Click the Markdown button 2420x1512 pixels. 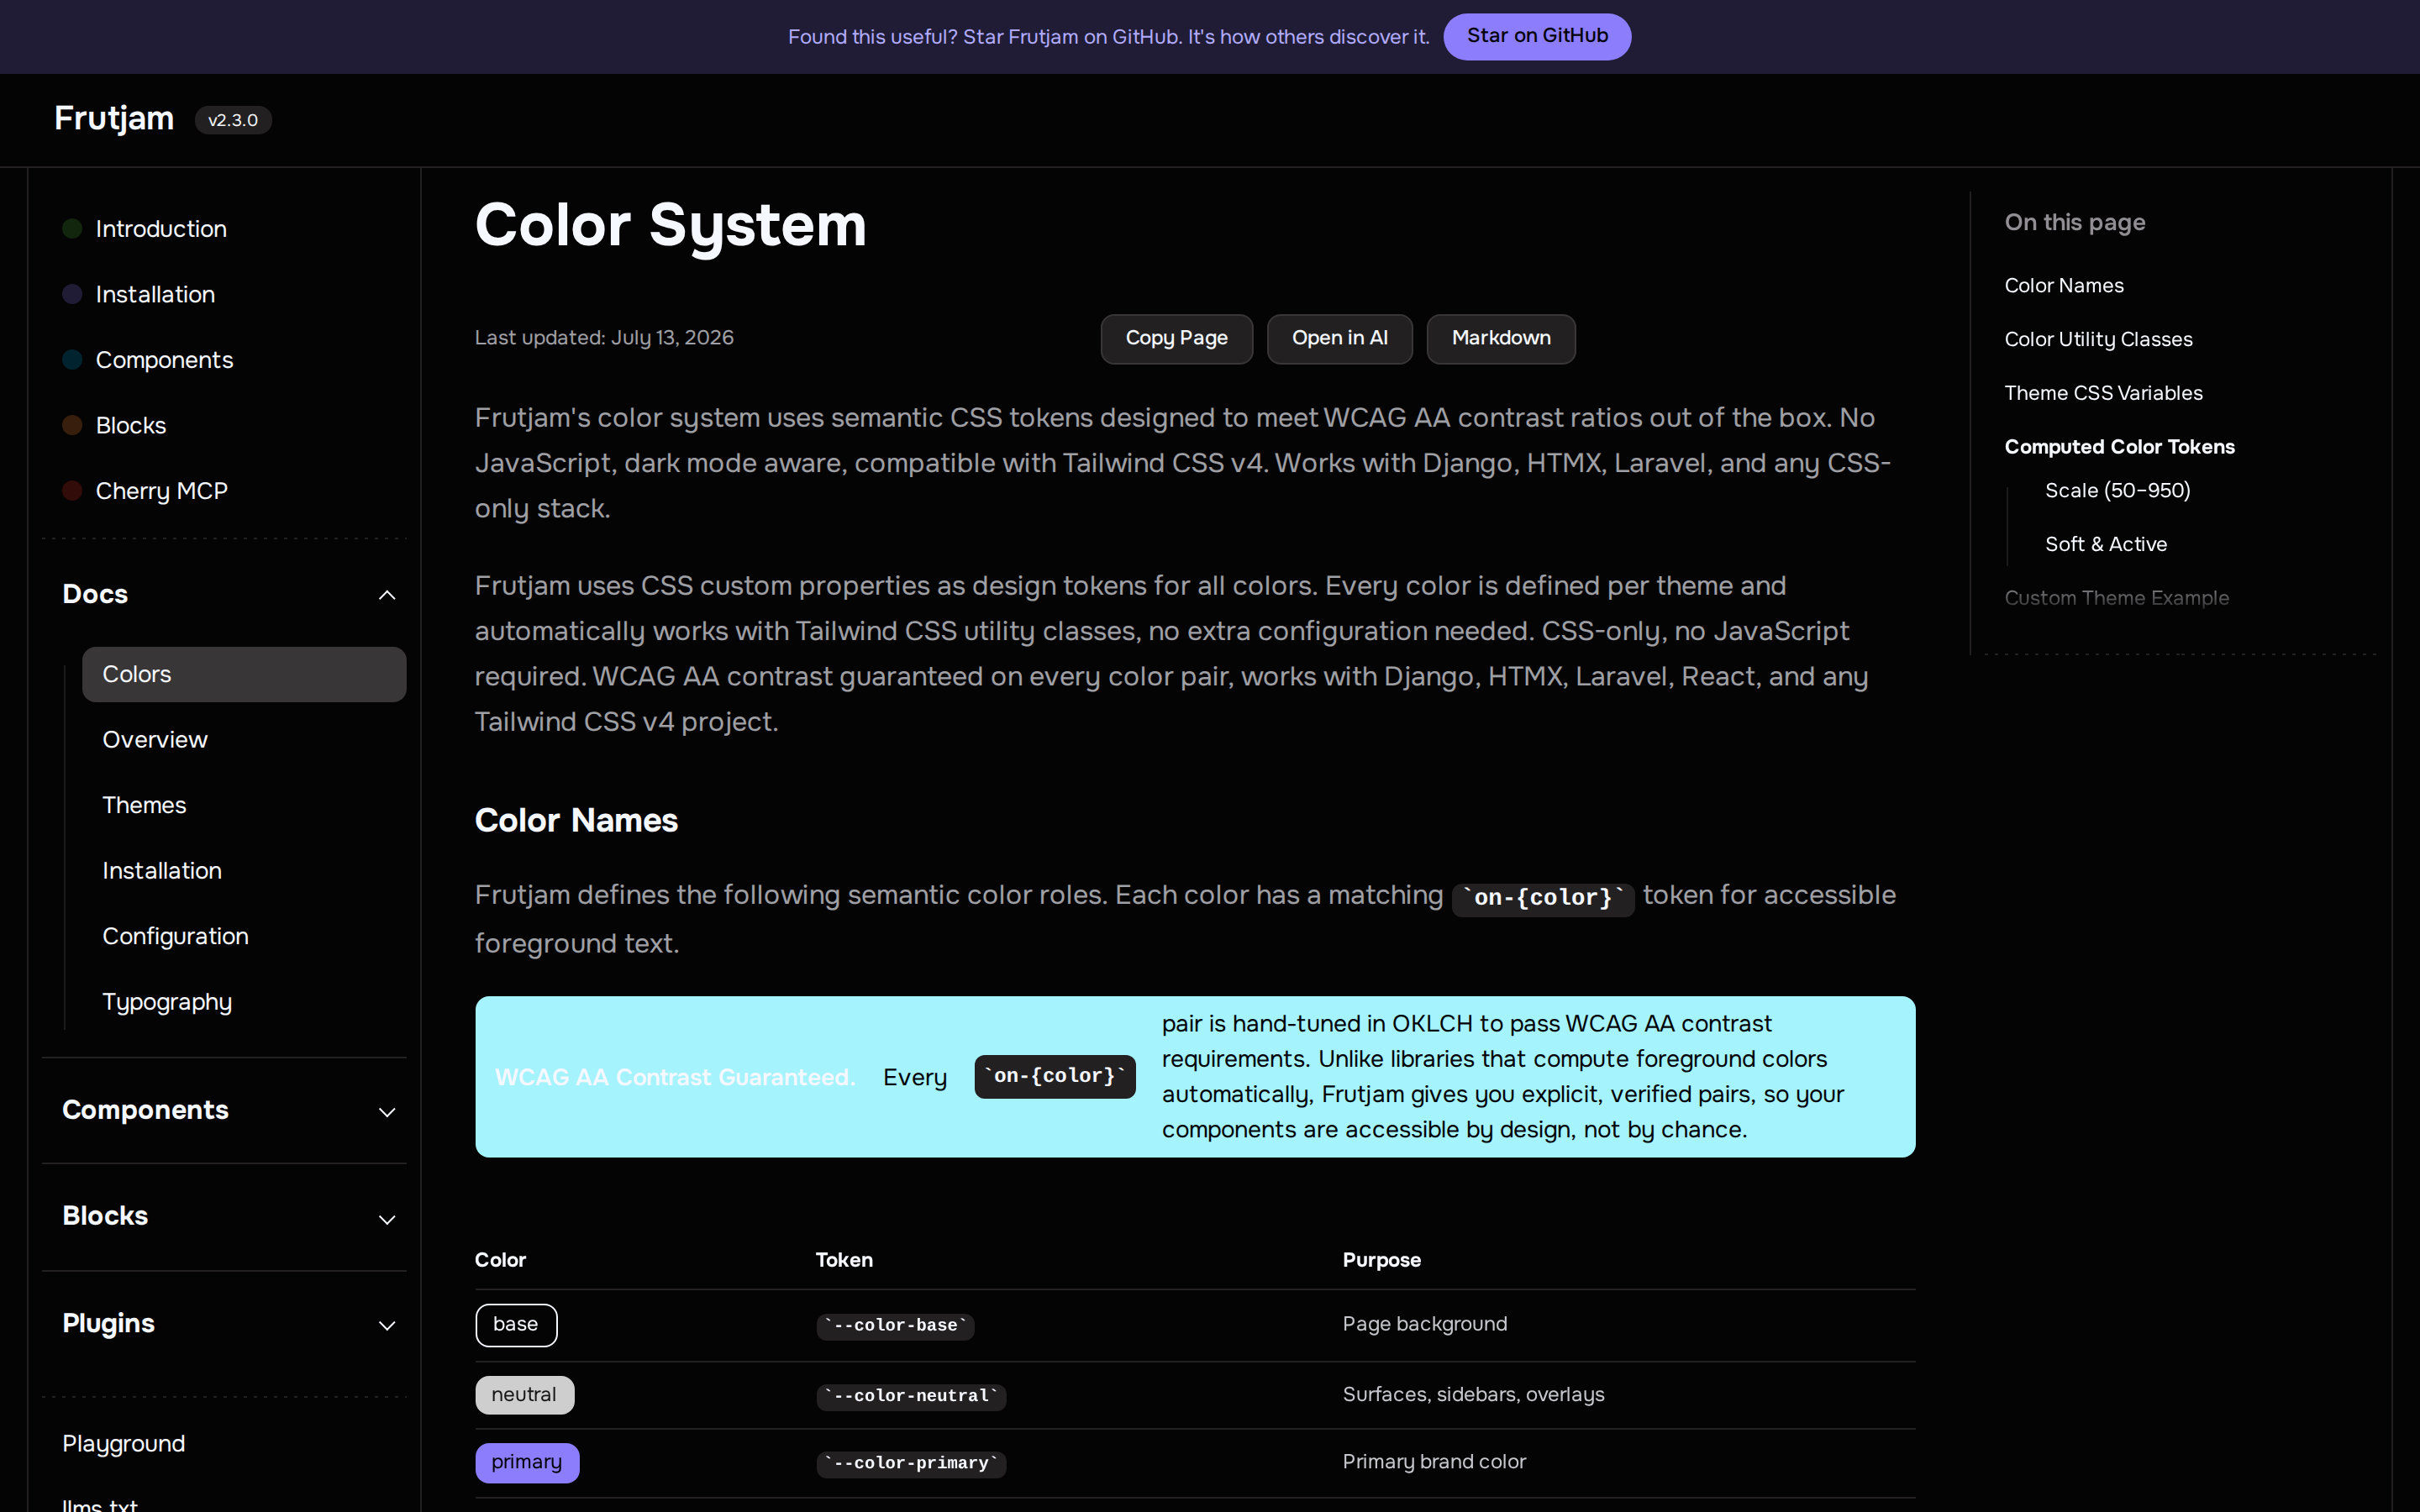(1500, 339)
